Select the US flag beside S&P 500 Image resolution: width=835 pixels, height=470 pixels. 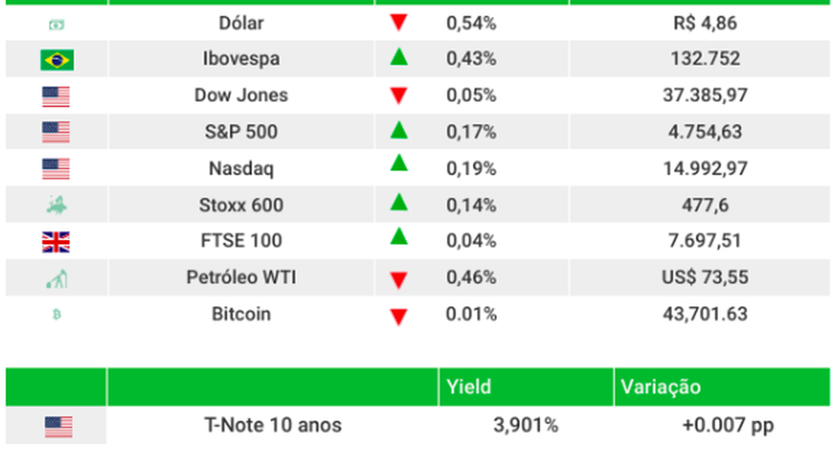(x=56, y=133)
